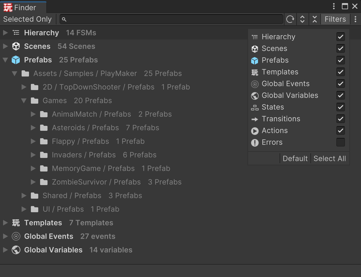Expand the Hierarchy section
The height and width of the screenshot is (277, 361).
click(x=5, y=33)
